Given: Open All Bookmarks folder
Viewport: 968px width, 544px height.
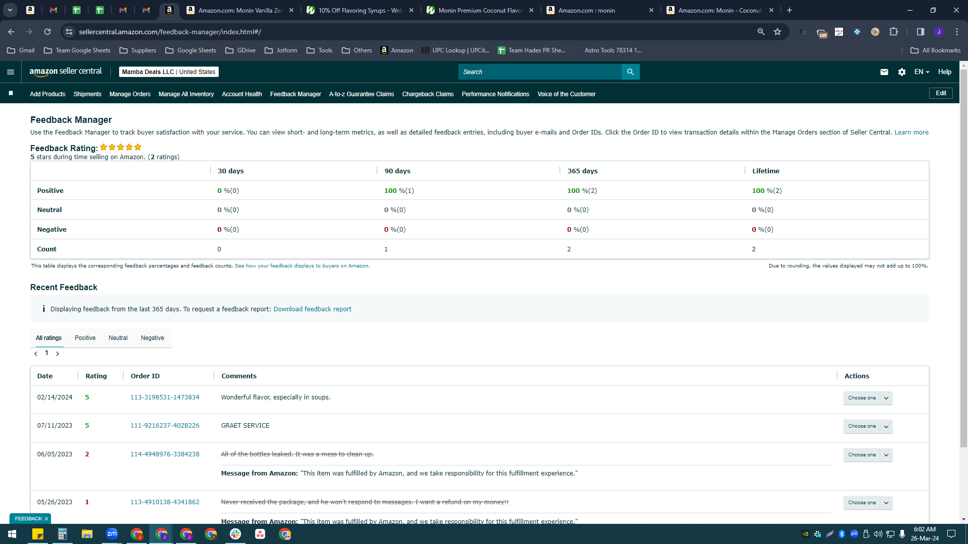Looking at the screenshot, I should coord(936,50).
